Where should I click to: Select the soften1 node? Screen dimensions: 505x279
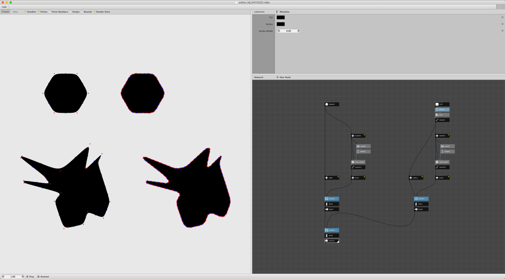[416, 178]
